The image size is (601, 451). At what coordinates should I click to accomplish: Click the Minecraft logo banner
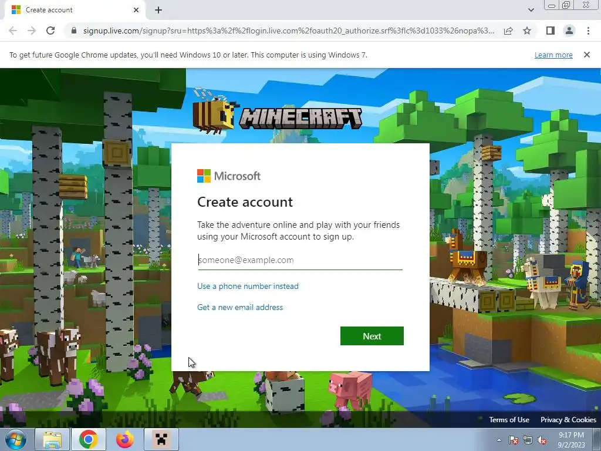click(277, 111)
